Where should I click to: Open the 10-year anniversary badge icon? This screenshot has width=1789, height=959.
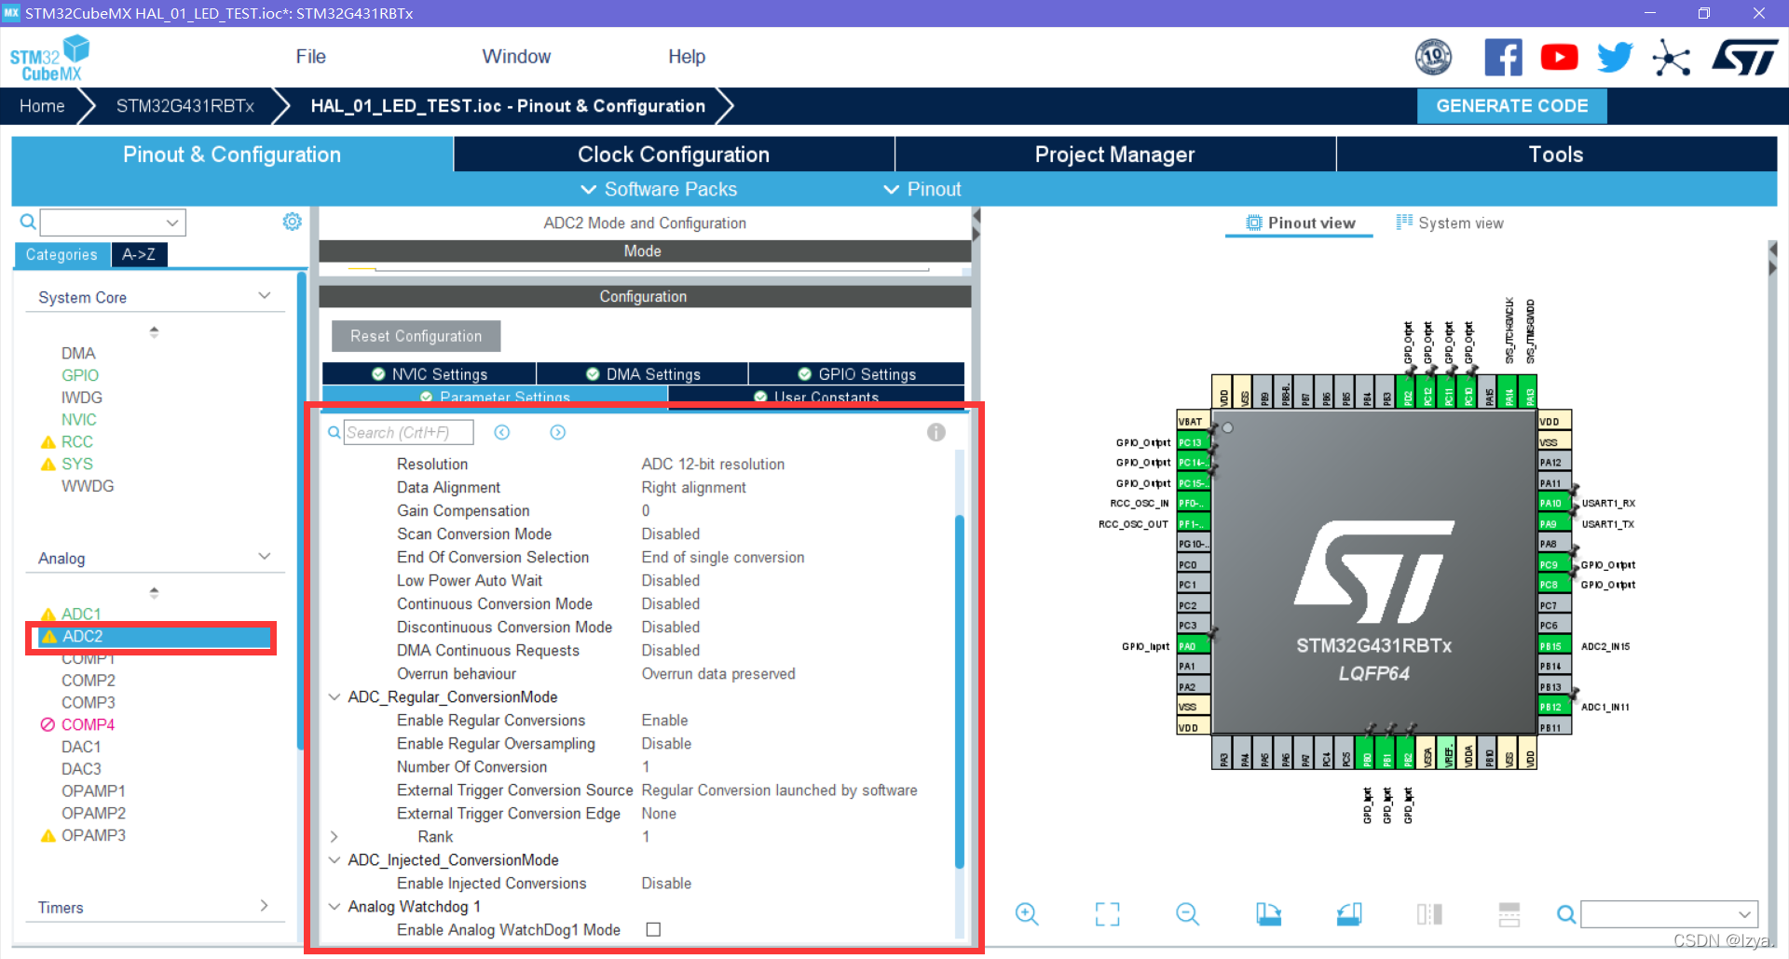coord(1433,57)
